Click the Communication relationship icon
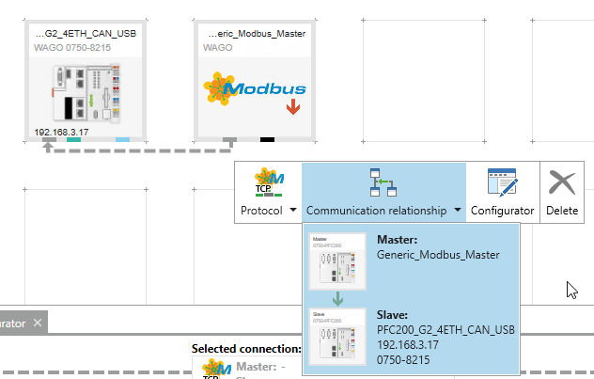Image resolution: width=594 pixels, height=379 pixels. (x=383, y=182)
